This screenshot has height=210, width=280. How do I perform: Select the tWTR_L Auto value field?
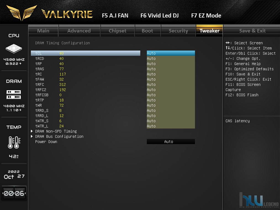[x=171, y=126]
